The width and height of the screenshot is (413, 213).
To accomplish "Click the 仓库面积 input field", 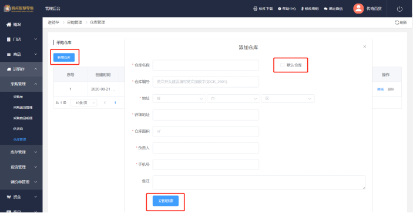I will tap(206, 131).
